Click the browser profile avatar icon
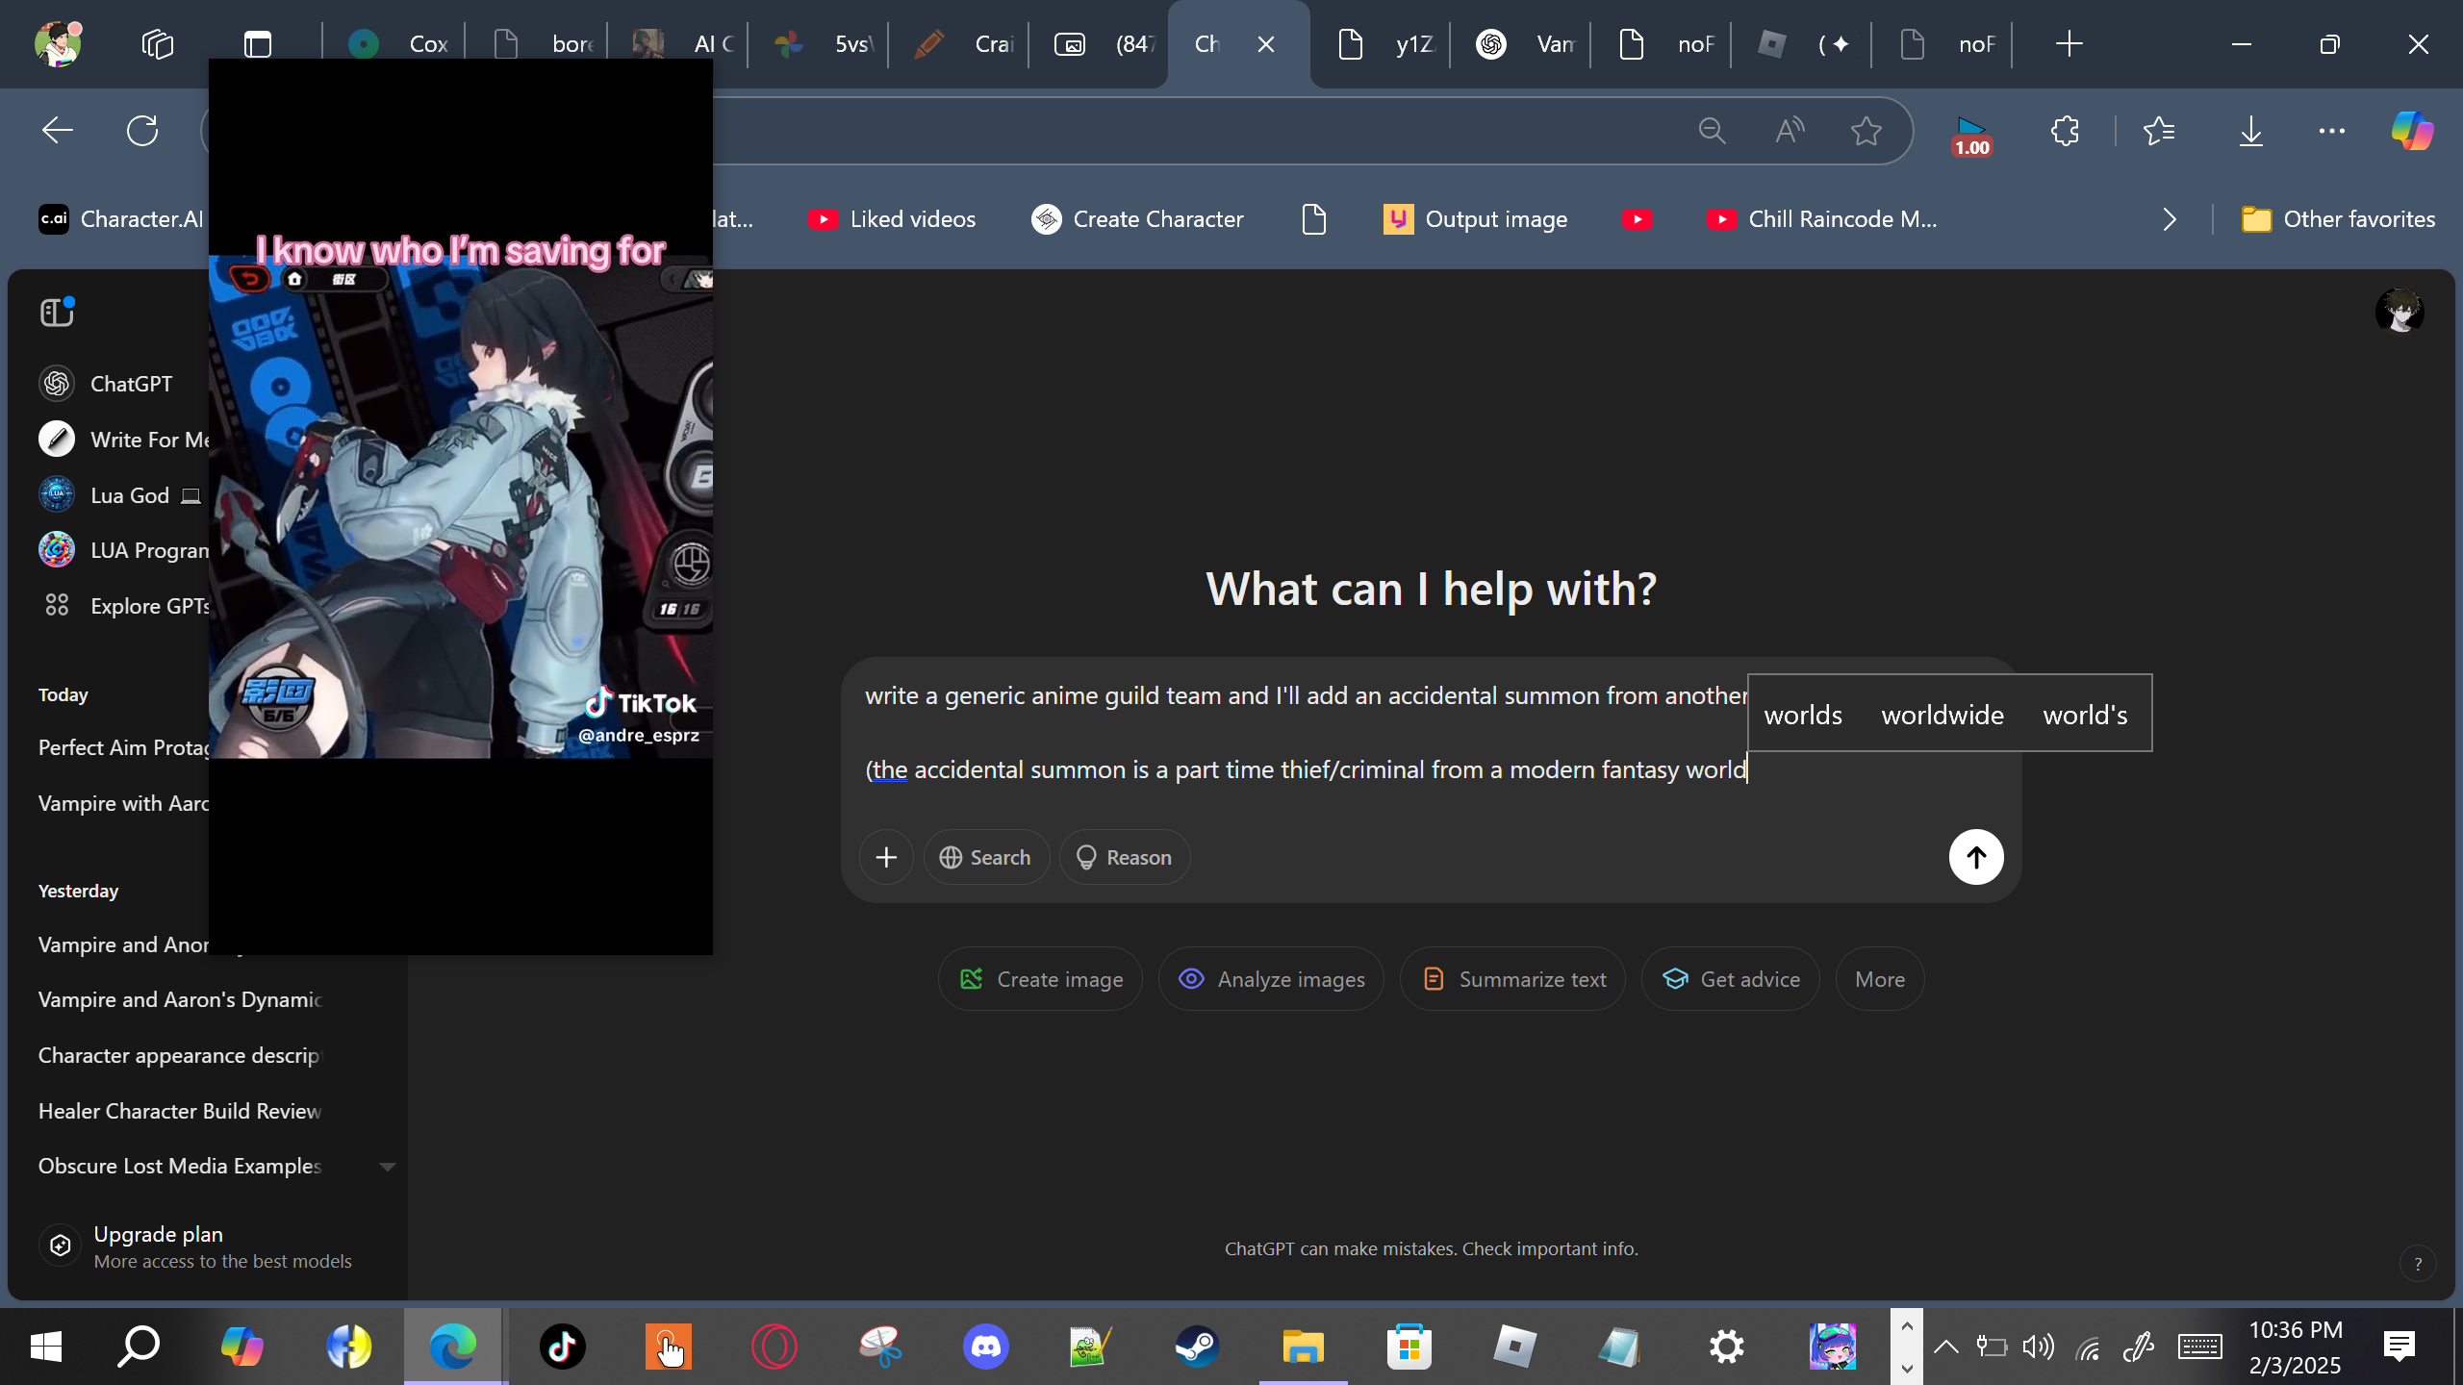The image size is (2463, 1385). (x=58, y=43)
